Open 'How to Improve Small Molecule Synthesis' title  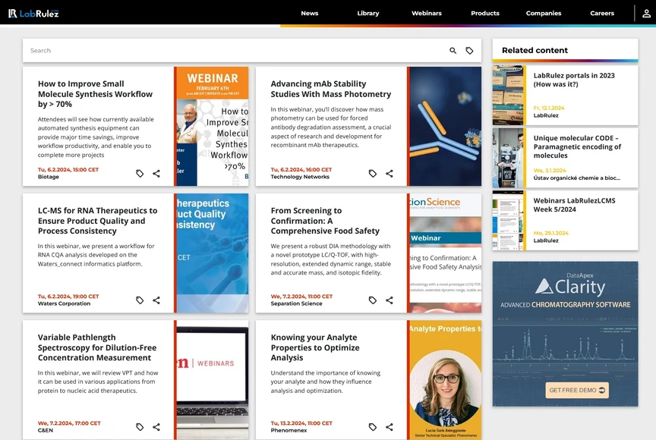click(96, 94)
